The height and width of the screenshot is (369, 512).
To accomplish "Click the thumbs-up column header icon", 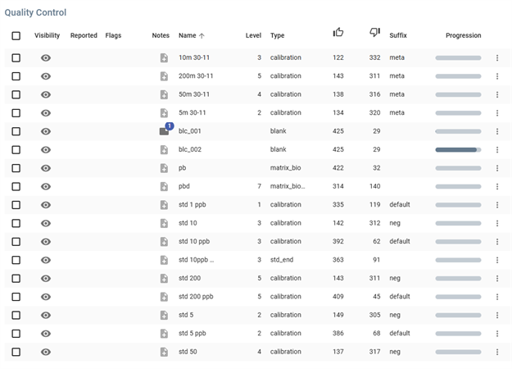I will pyautogui.click(x=338, y=33).
